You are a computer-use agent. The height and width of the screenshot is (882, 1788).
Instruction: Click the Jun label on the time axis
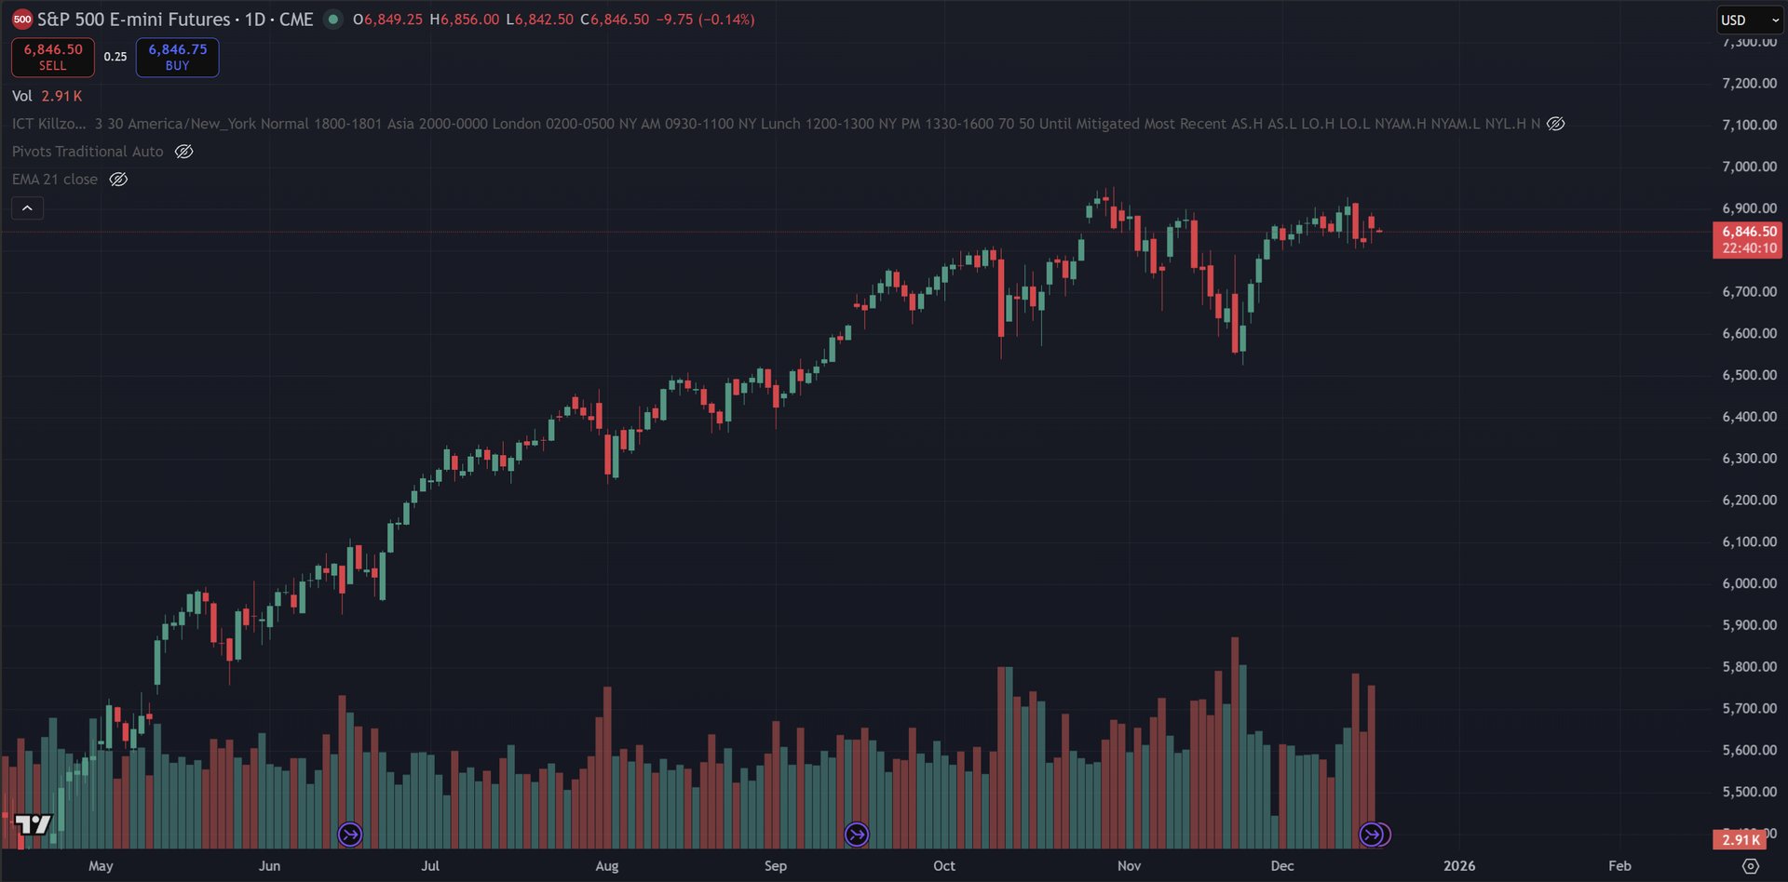click(x=269, y=866)
